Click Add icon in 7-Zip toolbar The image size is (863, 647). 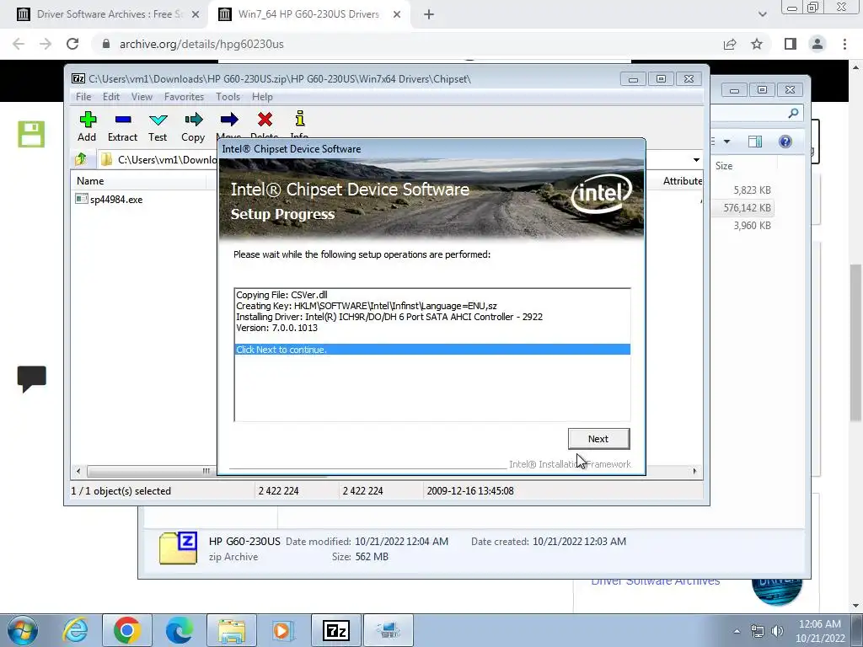87,120
